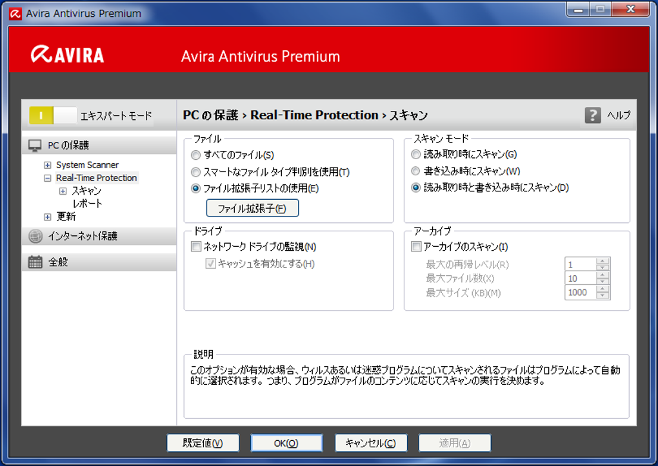Select 更新 item in the tree
The image size is (658, 466).
click(66, 217)
